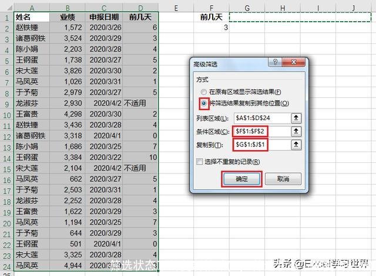Click cell B16 value 662
Image resolution: width=376 pixels, height=276 pixels.
(68, 179)
